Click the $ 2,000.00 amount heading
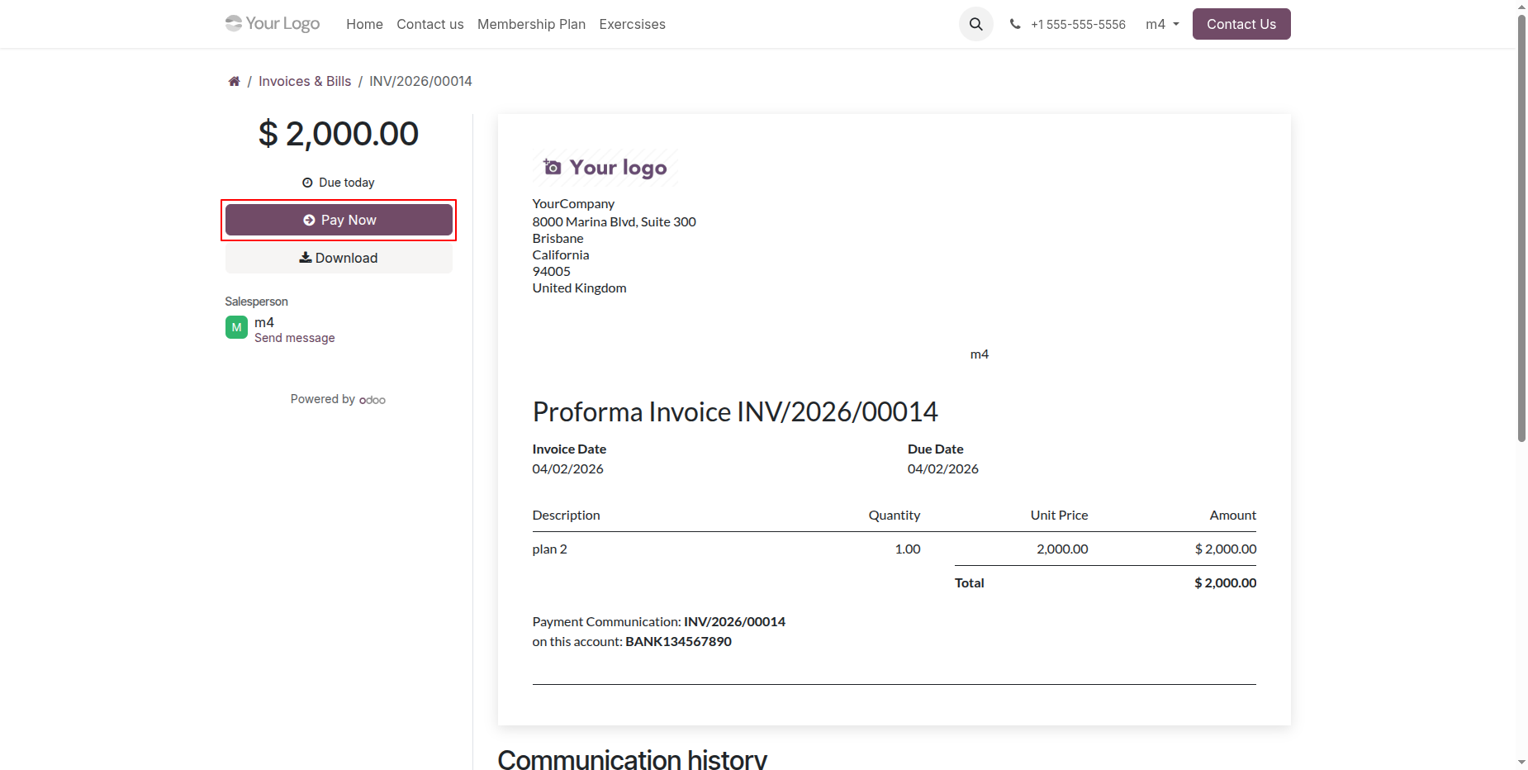 tap(339, 134)
